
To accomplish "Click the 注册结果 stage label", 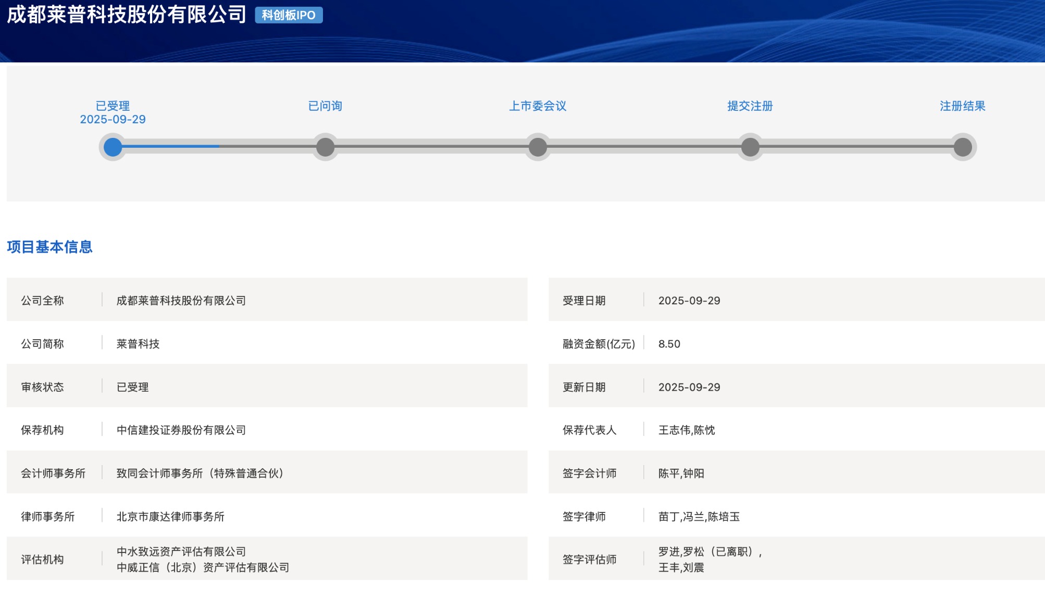I will pyautogui.click(x=963, y=106).
